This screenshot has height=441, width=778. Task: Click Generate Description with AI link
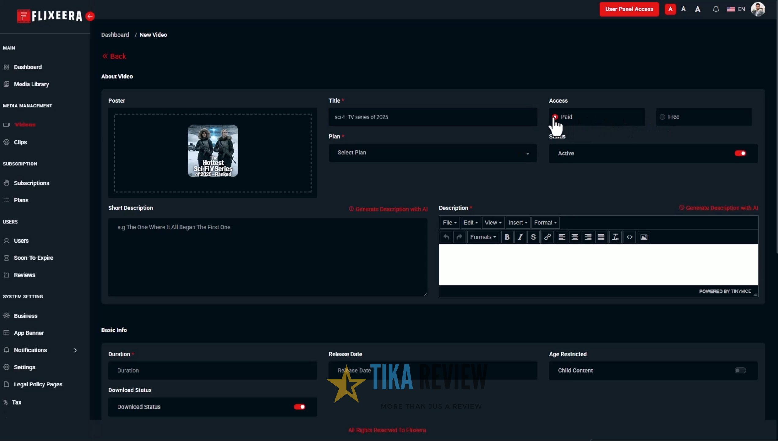(388, 209)
